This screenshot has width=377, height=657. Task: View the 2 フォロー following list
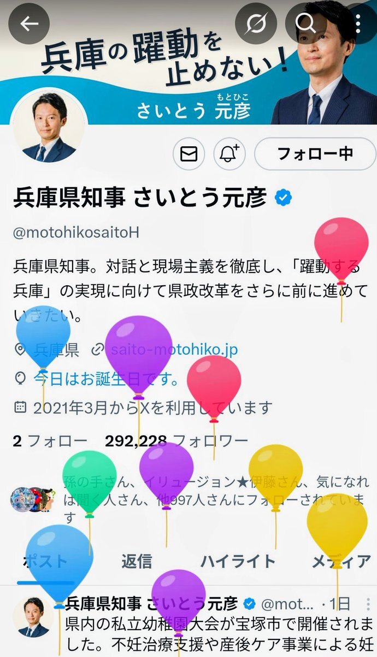tap(50, 440)
